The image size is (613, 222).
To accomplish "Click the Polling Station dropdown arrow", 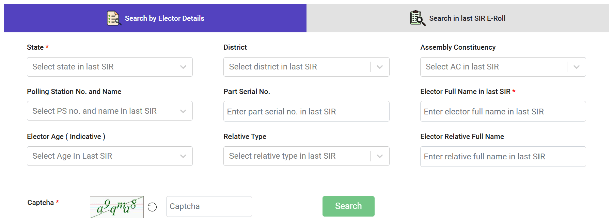I will 183,111.
